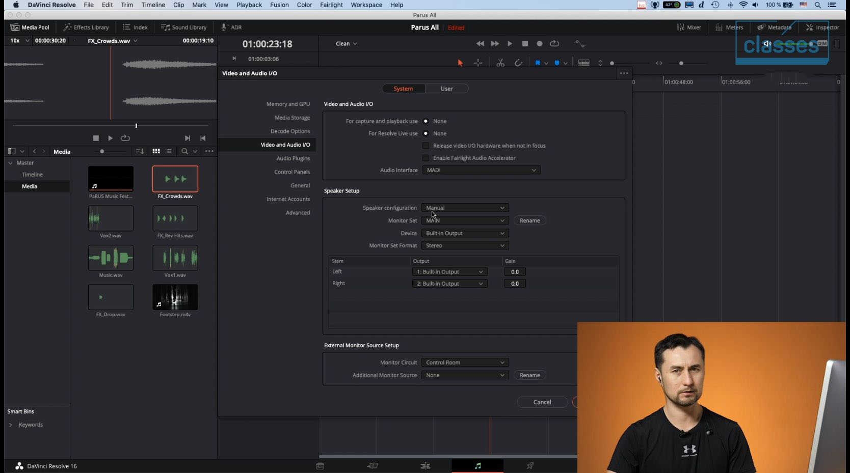Enable Fairlight Audio Accelerator checkbox

tap(426, 158)
